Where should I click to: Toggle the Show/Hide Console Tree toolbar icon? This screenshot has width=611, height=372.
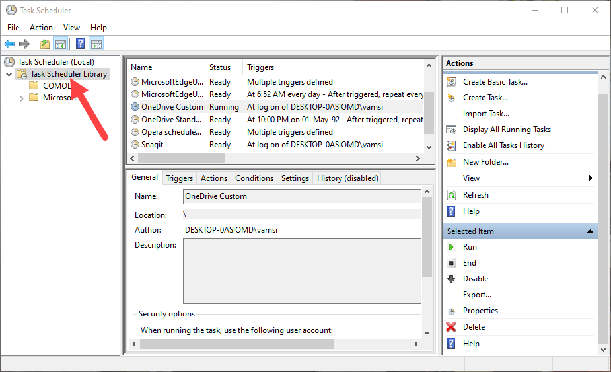(x=60, y=44)
